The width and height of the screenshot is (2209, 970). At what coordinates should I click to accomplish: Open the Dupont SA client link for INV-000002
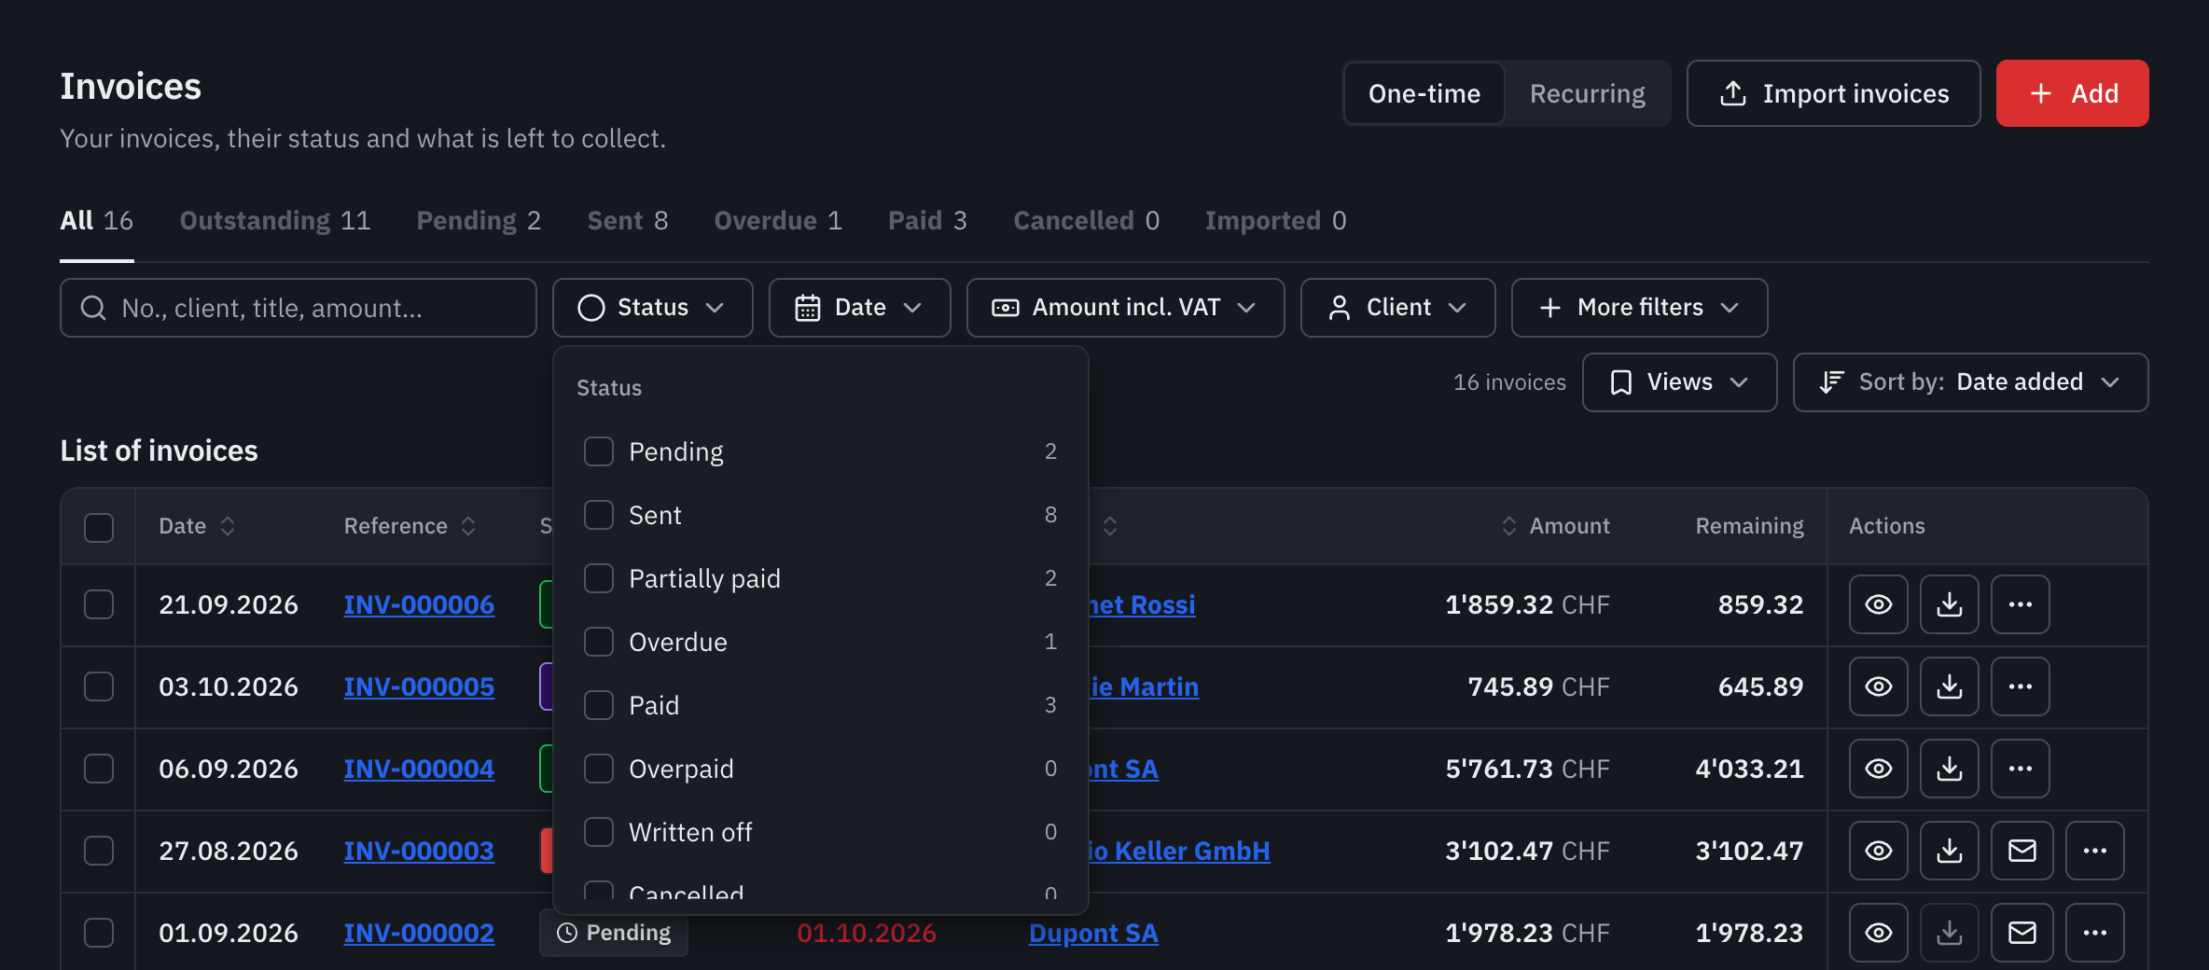[x=1093, y=933]
